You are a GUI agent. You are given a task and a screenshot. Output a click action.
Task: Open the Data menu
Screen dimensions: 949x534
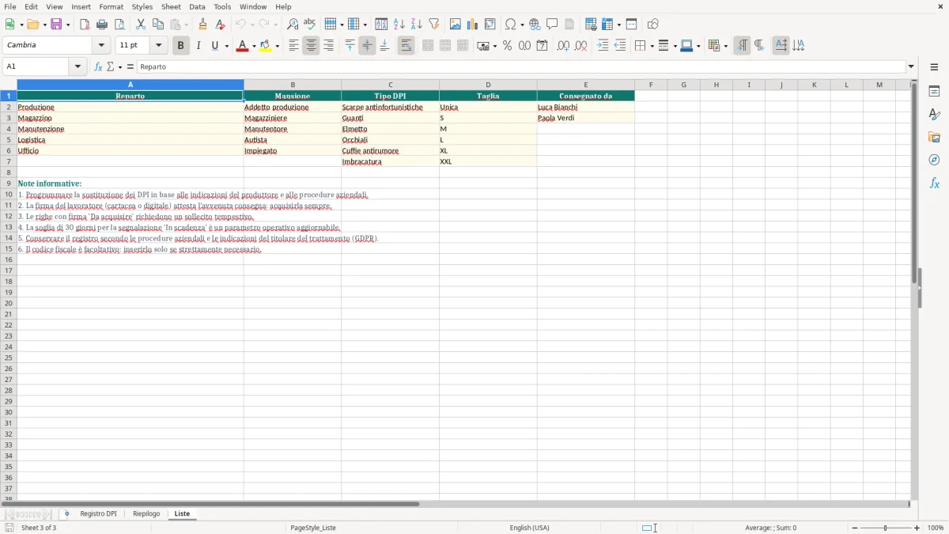tap(197, 6)
